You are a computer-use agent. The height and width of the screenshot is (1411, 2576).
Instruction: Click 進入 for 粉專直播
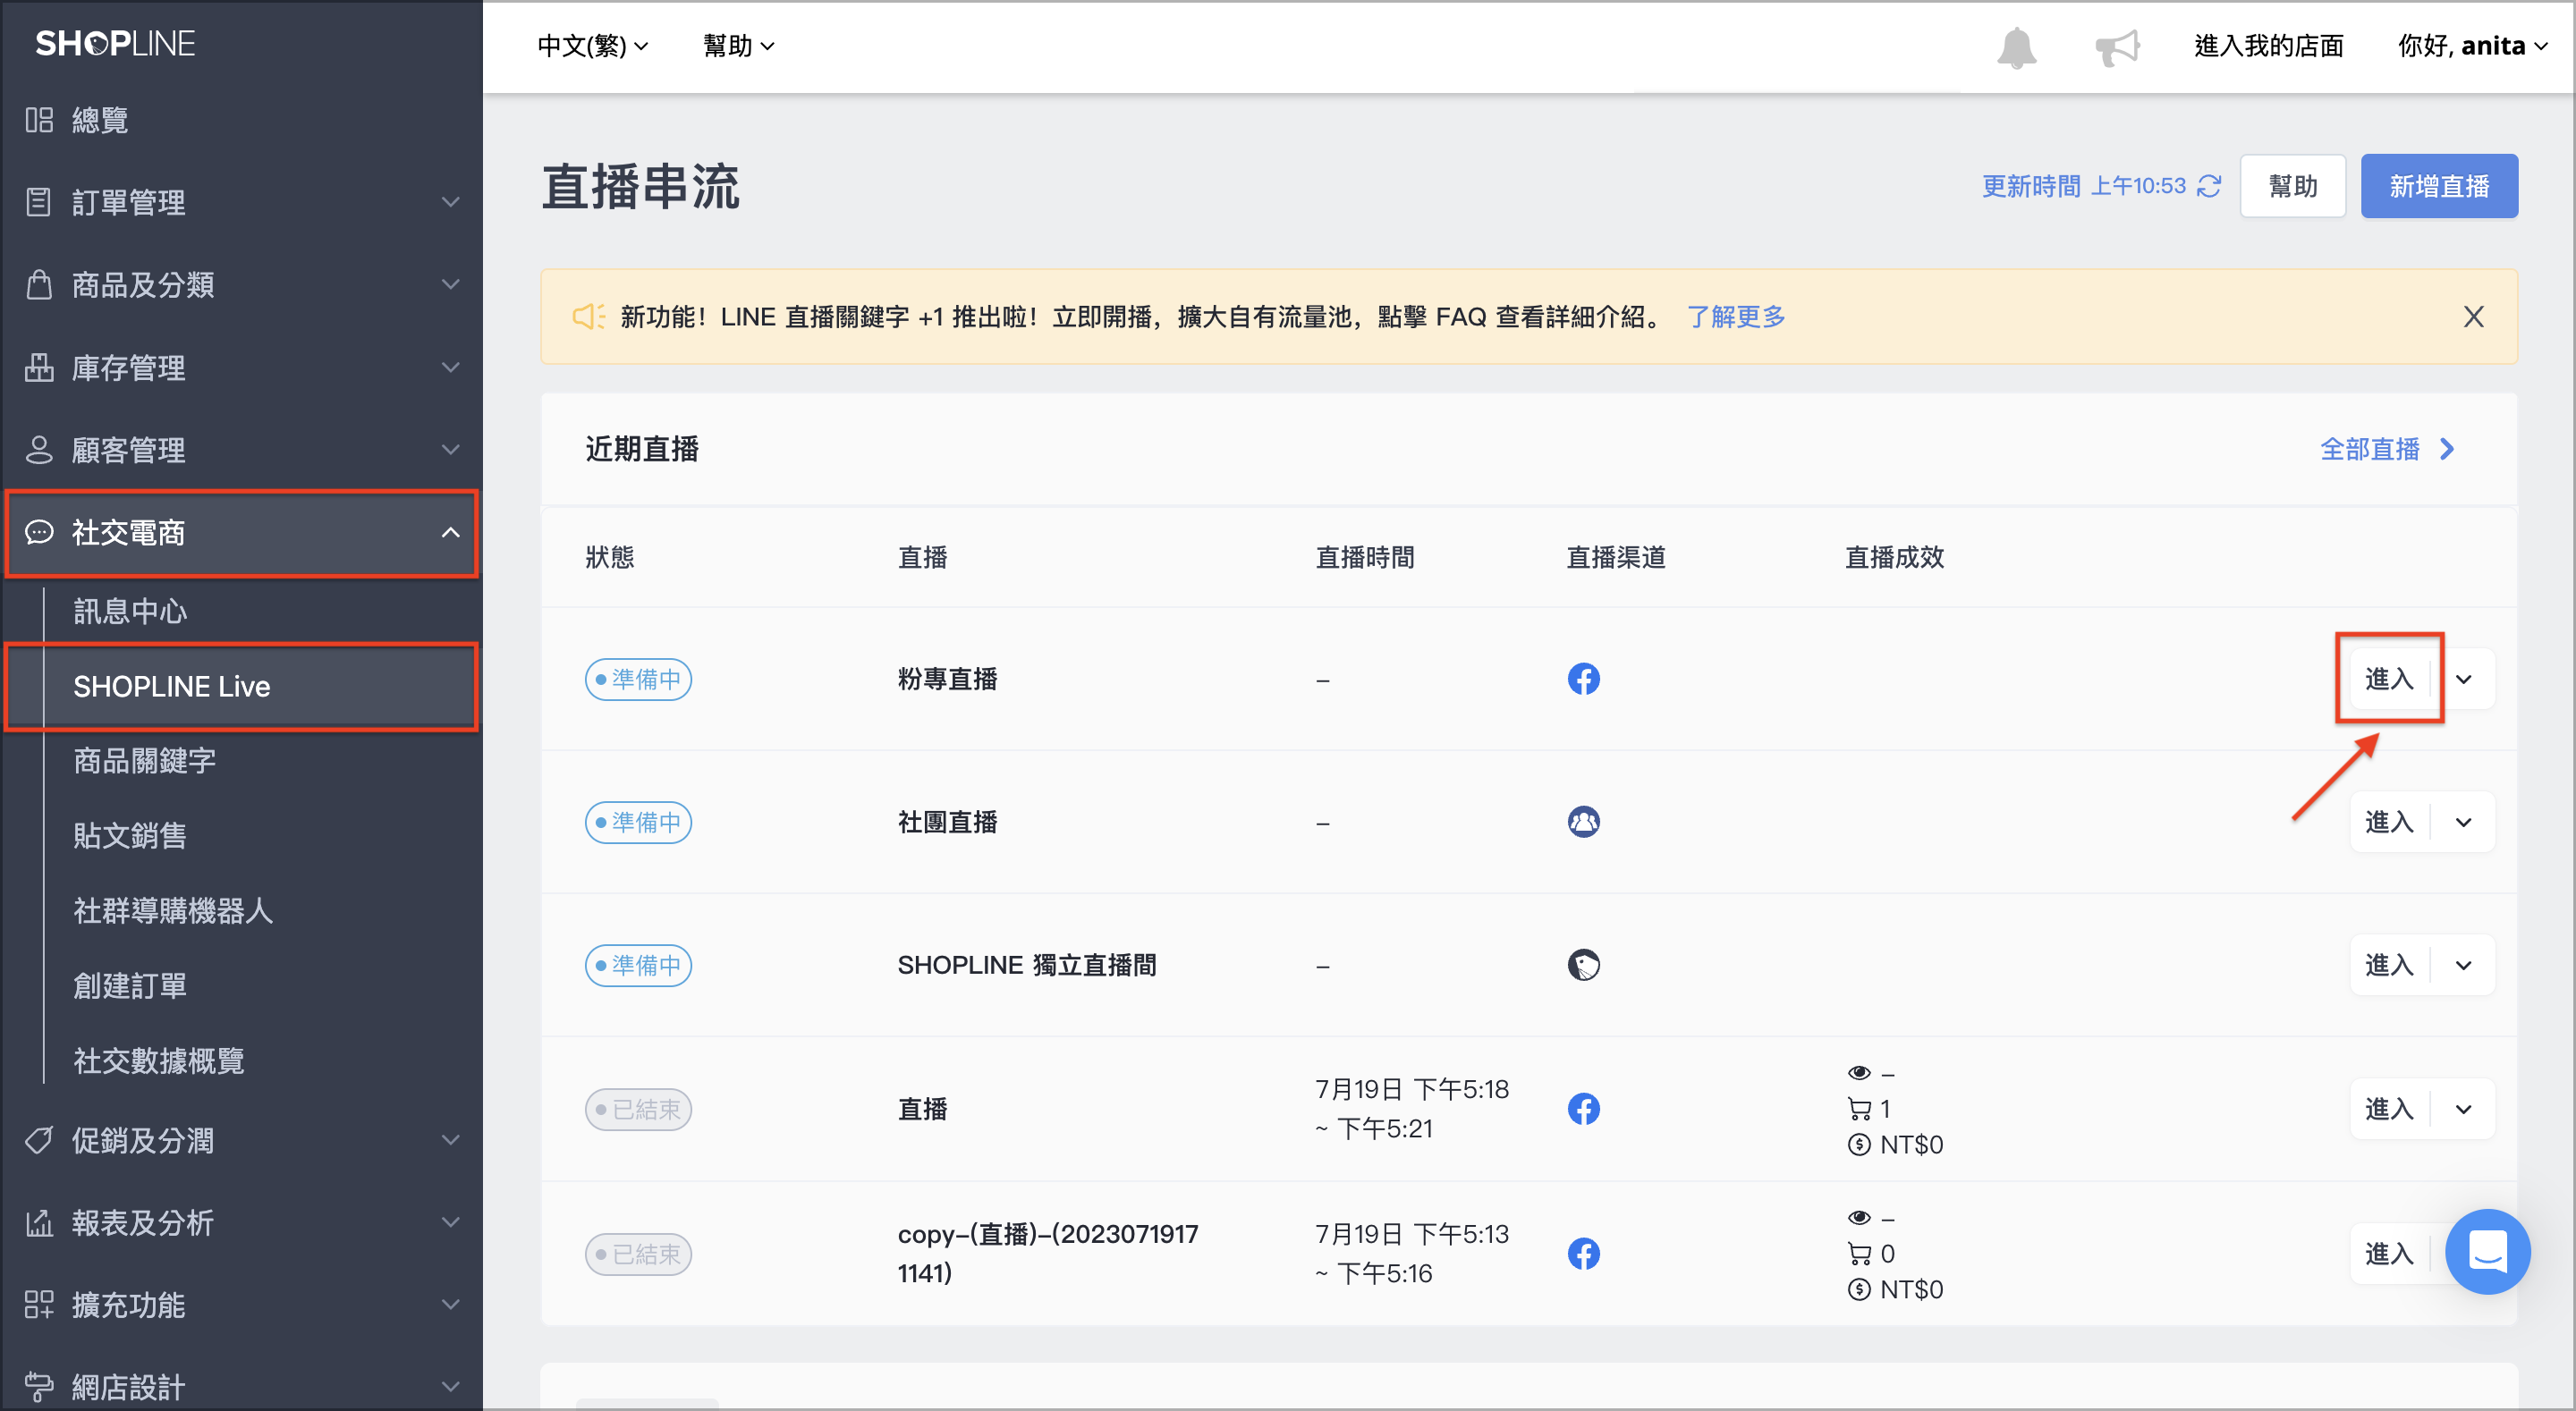pyautogui.click(x=2388, y=679)
